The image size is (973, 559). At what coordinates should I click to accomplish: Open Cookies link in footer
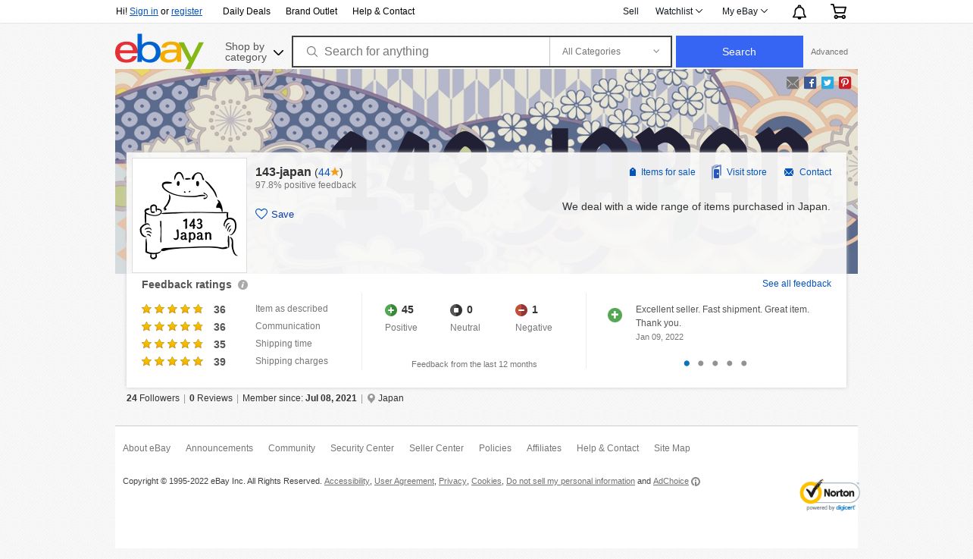[486, 482]
